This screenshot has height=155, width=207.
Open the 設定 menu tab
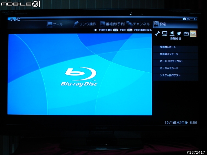[175, 24]
